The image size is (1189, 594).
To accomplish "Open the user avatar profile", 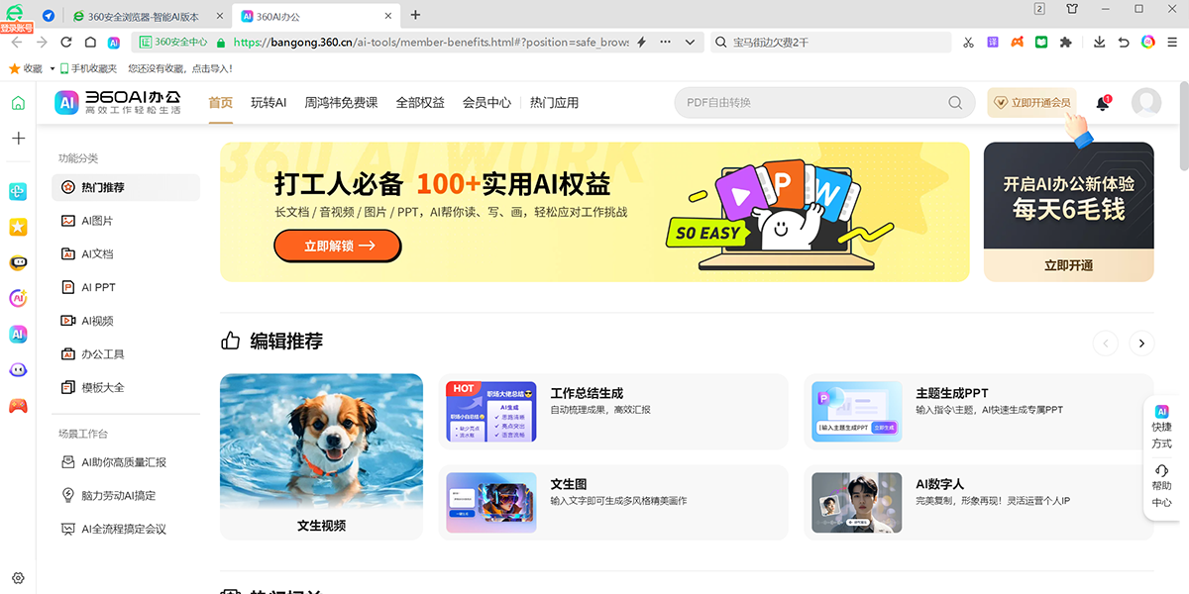I will (x=1146, y=103).
